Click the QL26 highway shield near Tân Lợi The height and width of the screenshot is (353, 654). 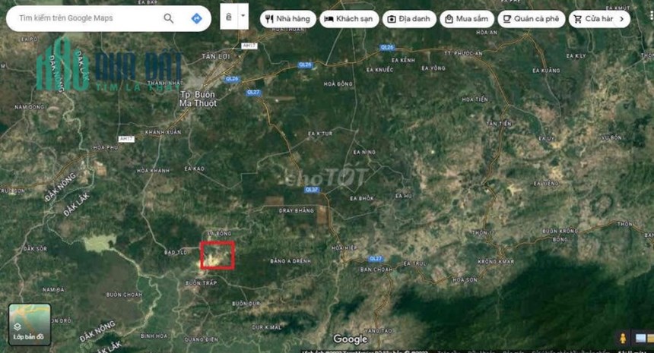(x=232, y=79)
